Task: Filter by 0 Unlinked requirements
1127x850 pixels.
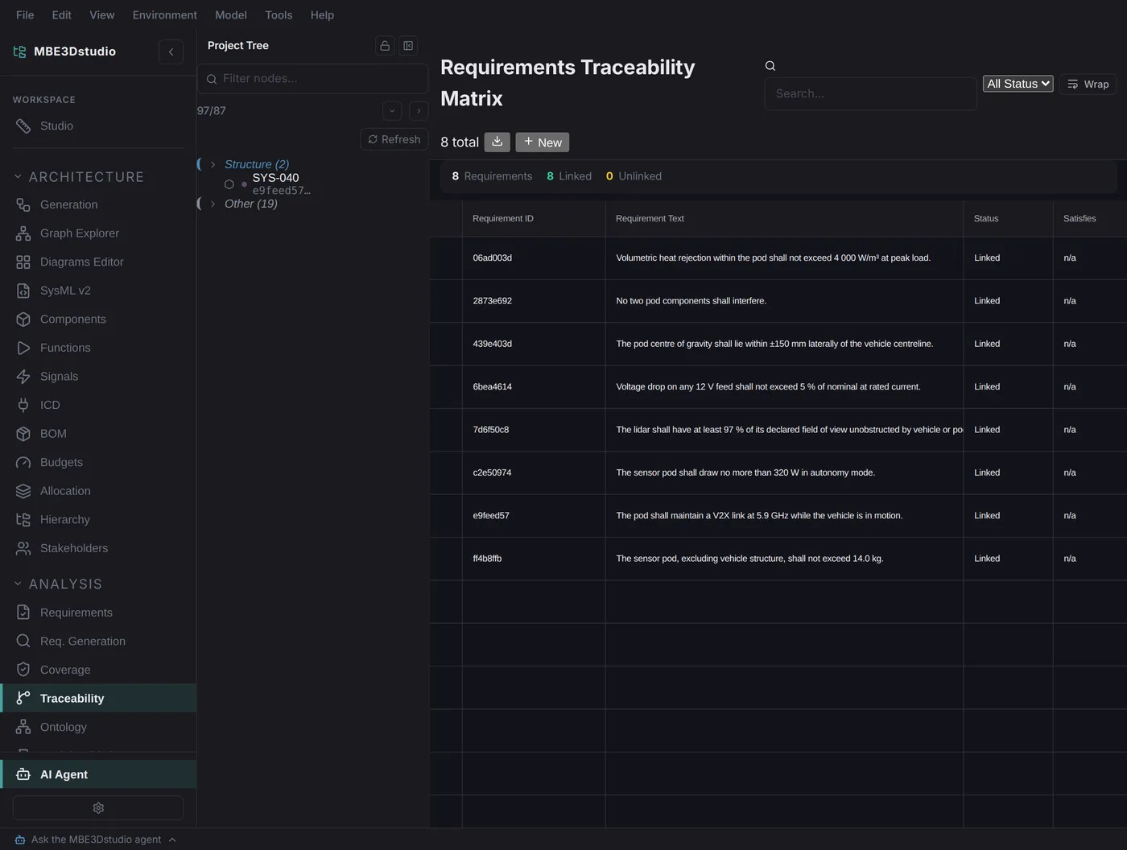Action: pos(634,176)
